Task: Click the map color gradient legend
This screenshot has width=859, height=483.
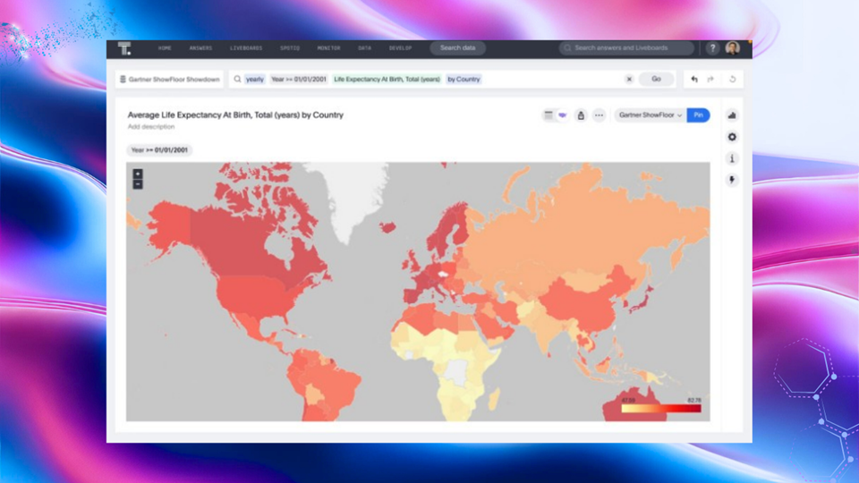Action: click(661, 409)
